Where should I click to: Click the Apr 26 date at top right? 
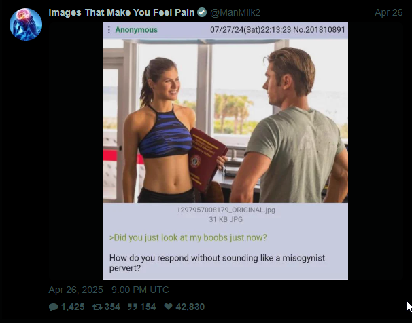[x=389, y=12]
